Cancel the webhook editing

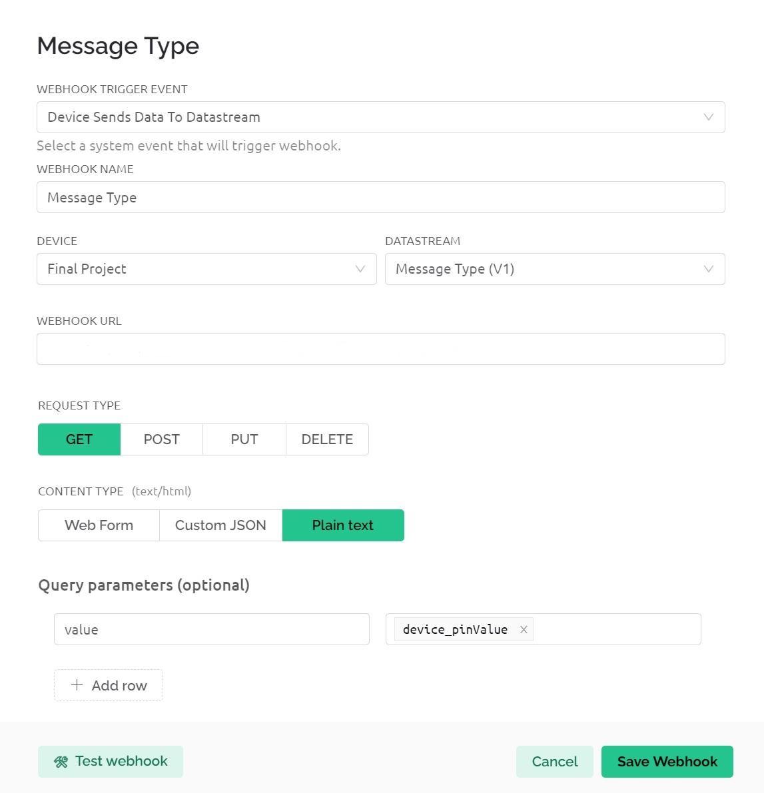(x=554, y=762)
